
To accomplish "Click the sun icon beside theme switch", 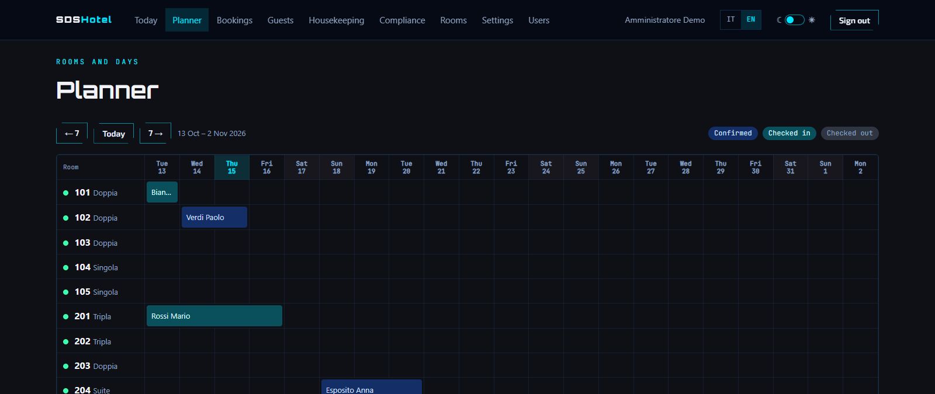I will (x=812, y=20).
